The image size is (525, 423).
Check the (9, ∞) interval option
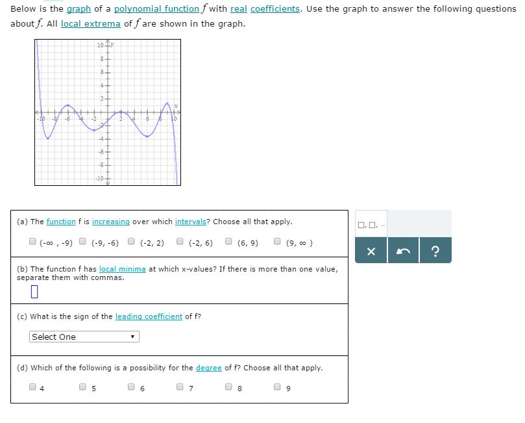[277, 241]
